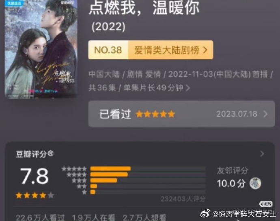The height and width of the screenshot is (221, 280).
Task: Select the 2023.07.18 watched date
Action: pos(237,114)
